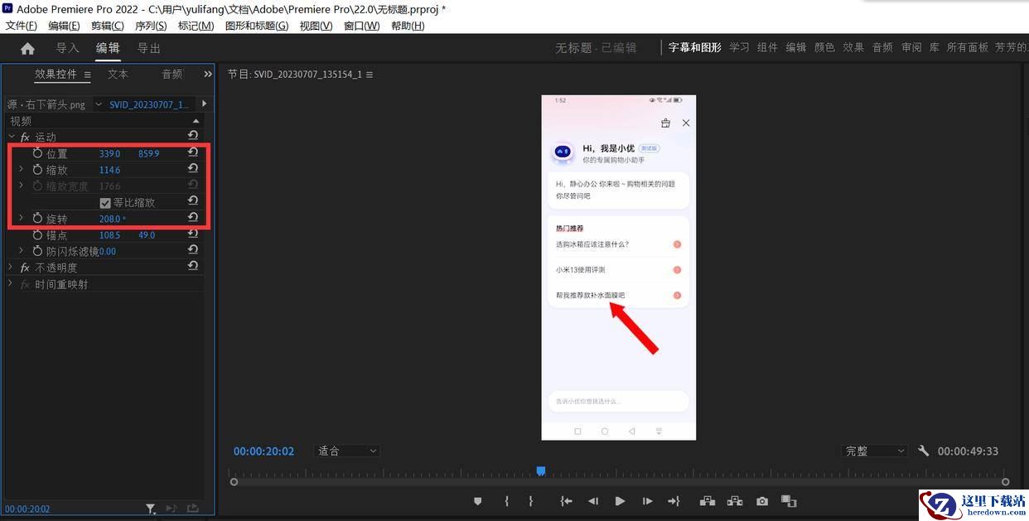Click the blue playhead on time ruler

click(x=541, y=470)
